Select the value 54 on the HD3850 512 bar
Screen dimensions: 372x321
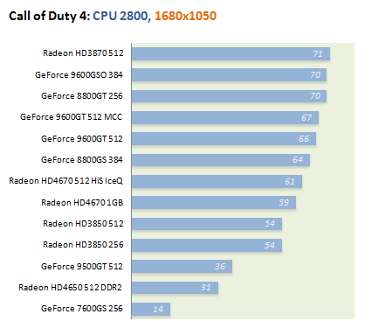coord(270,224)
